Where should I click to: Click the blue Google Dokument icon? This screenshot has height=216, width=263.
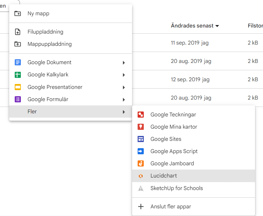(17, 62)
